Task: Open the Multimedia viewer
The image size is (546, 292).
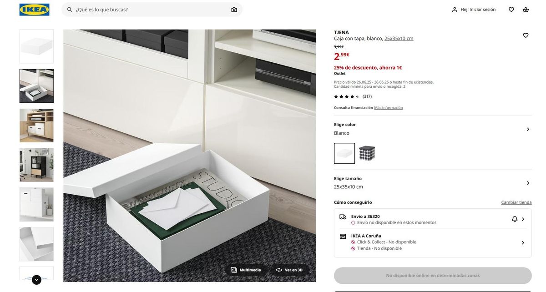Action: tap(246, 270)
